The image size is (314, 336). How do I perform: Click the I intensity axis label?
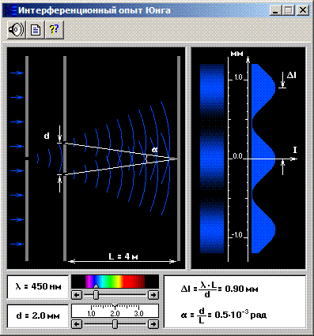295,150
